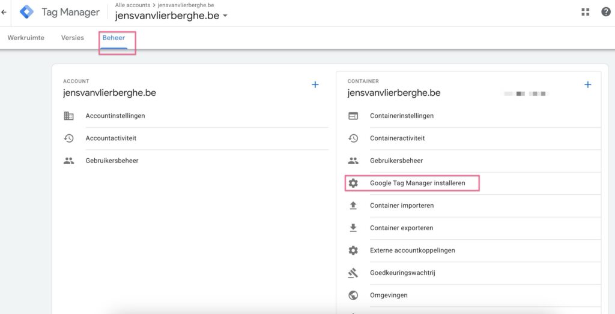Open Accountinstellingen

pyautogui.click(x=115, y=116)
